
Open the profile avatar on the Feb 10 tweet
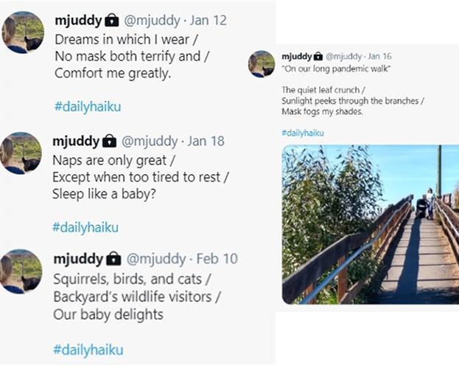point(21,270)
